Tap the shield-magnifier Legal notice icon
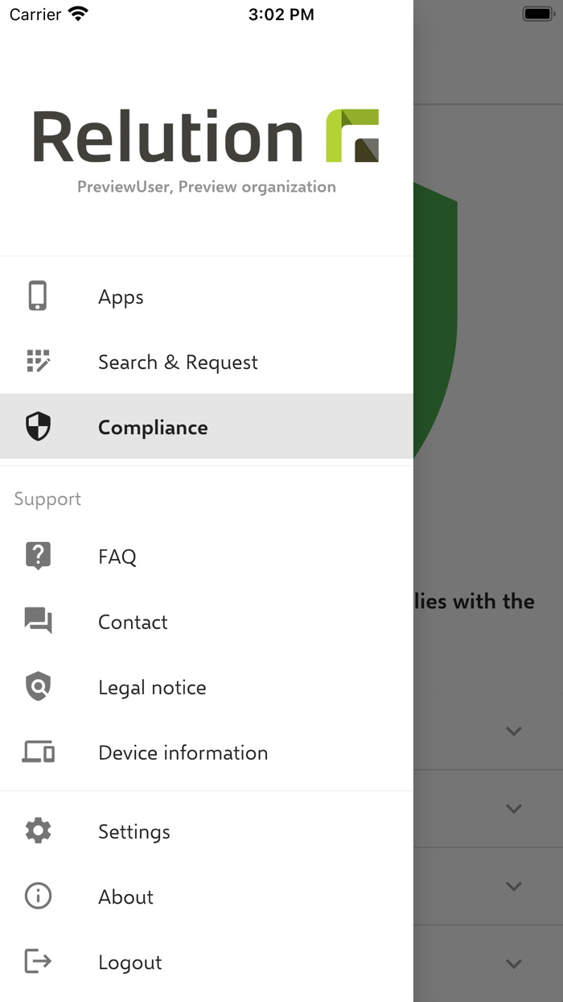 (x=38, y=687)
